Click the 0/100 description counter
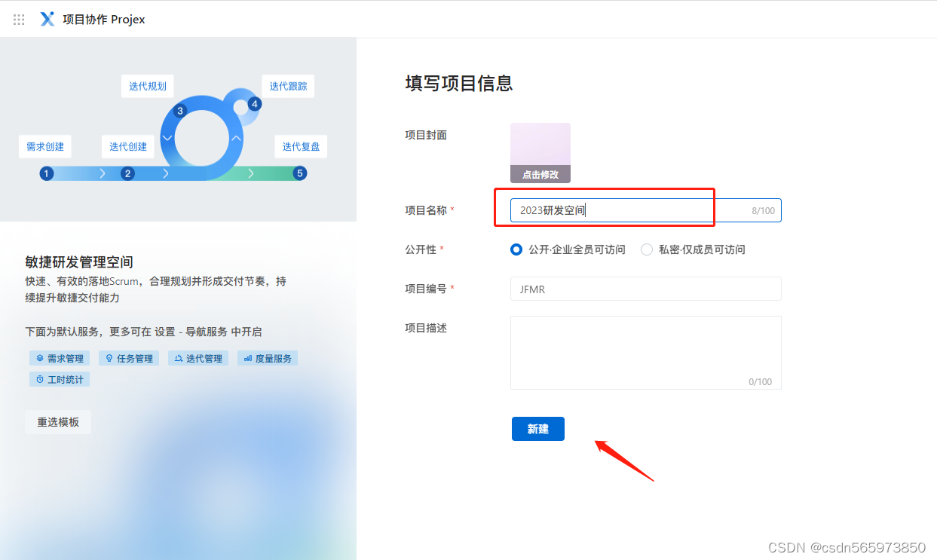This screenshot has height=560, width=937. (x=761, y=382)
